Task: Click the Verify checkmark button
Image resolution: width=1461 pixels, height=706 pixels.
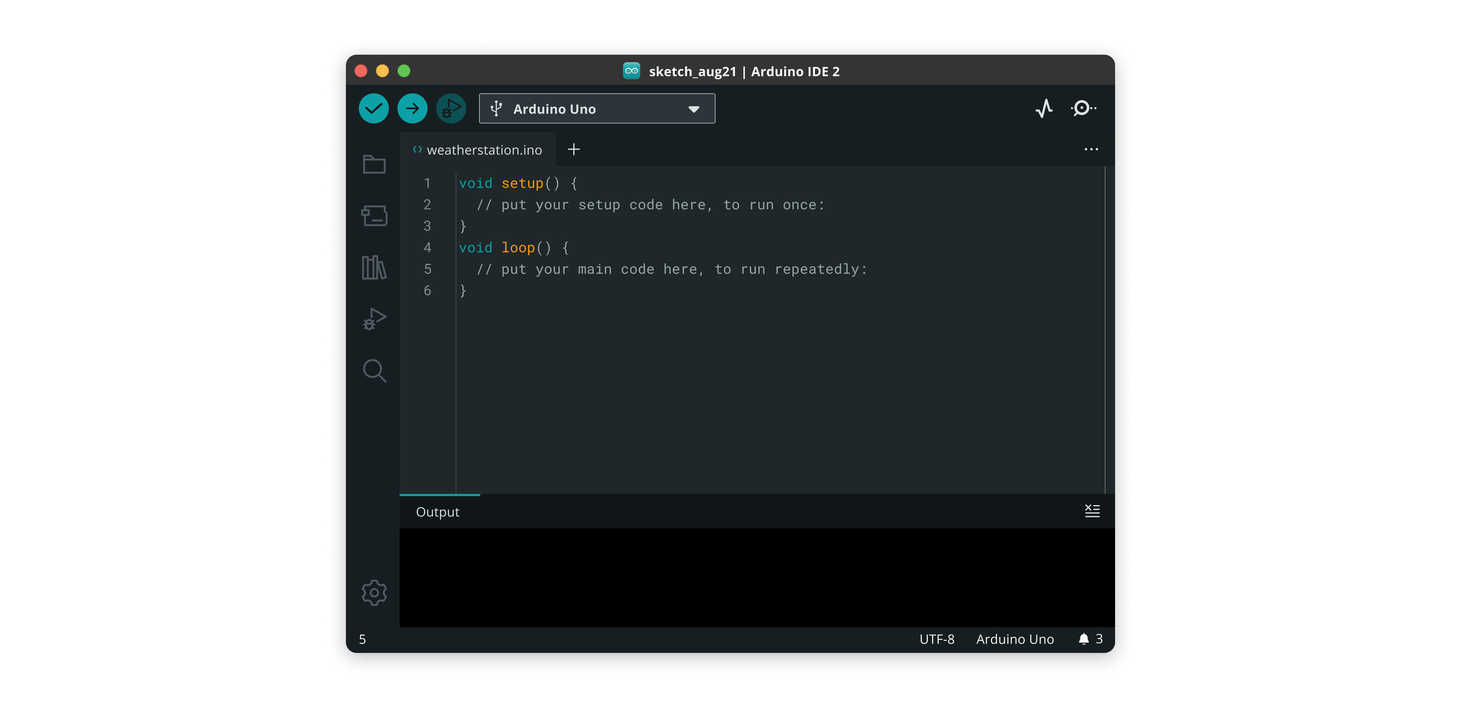Action: point(373,108)
